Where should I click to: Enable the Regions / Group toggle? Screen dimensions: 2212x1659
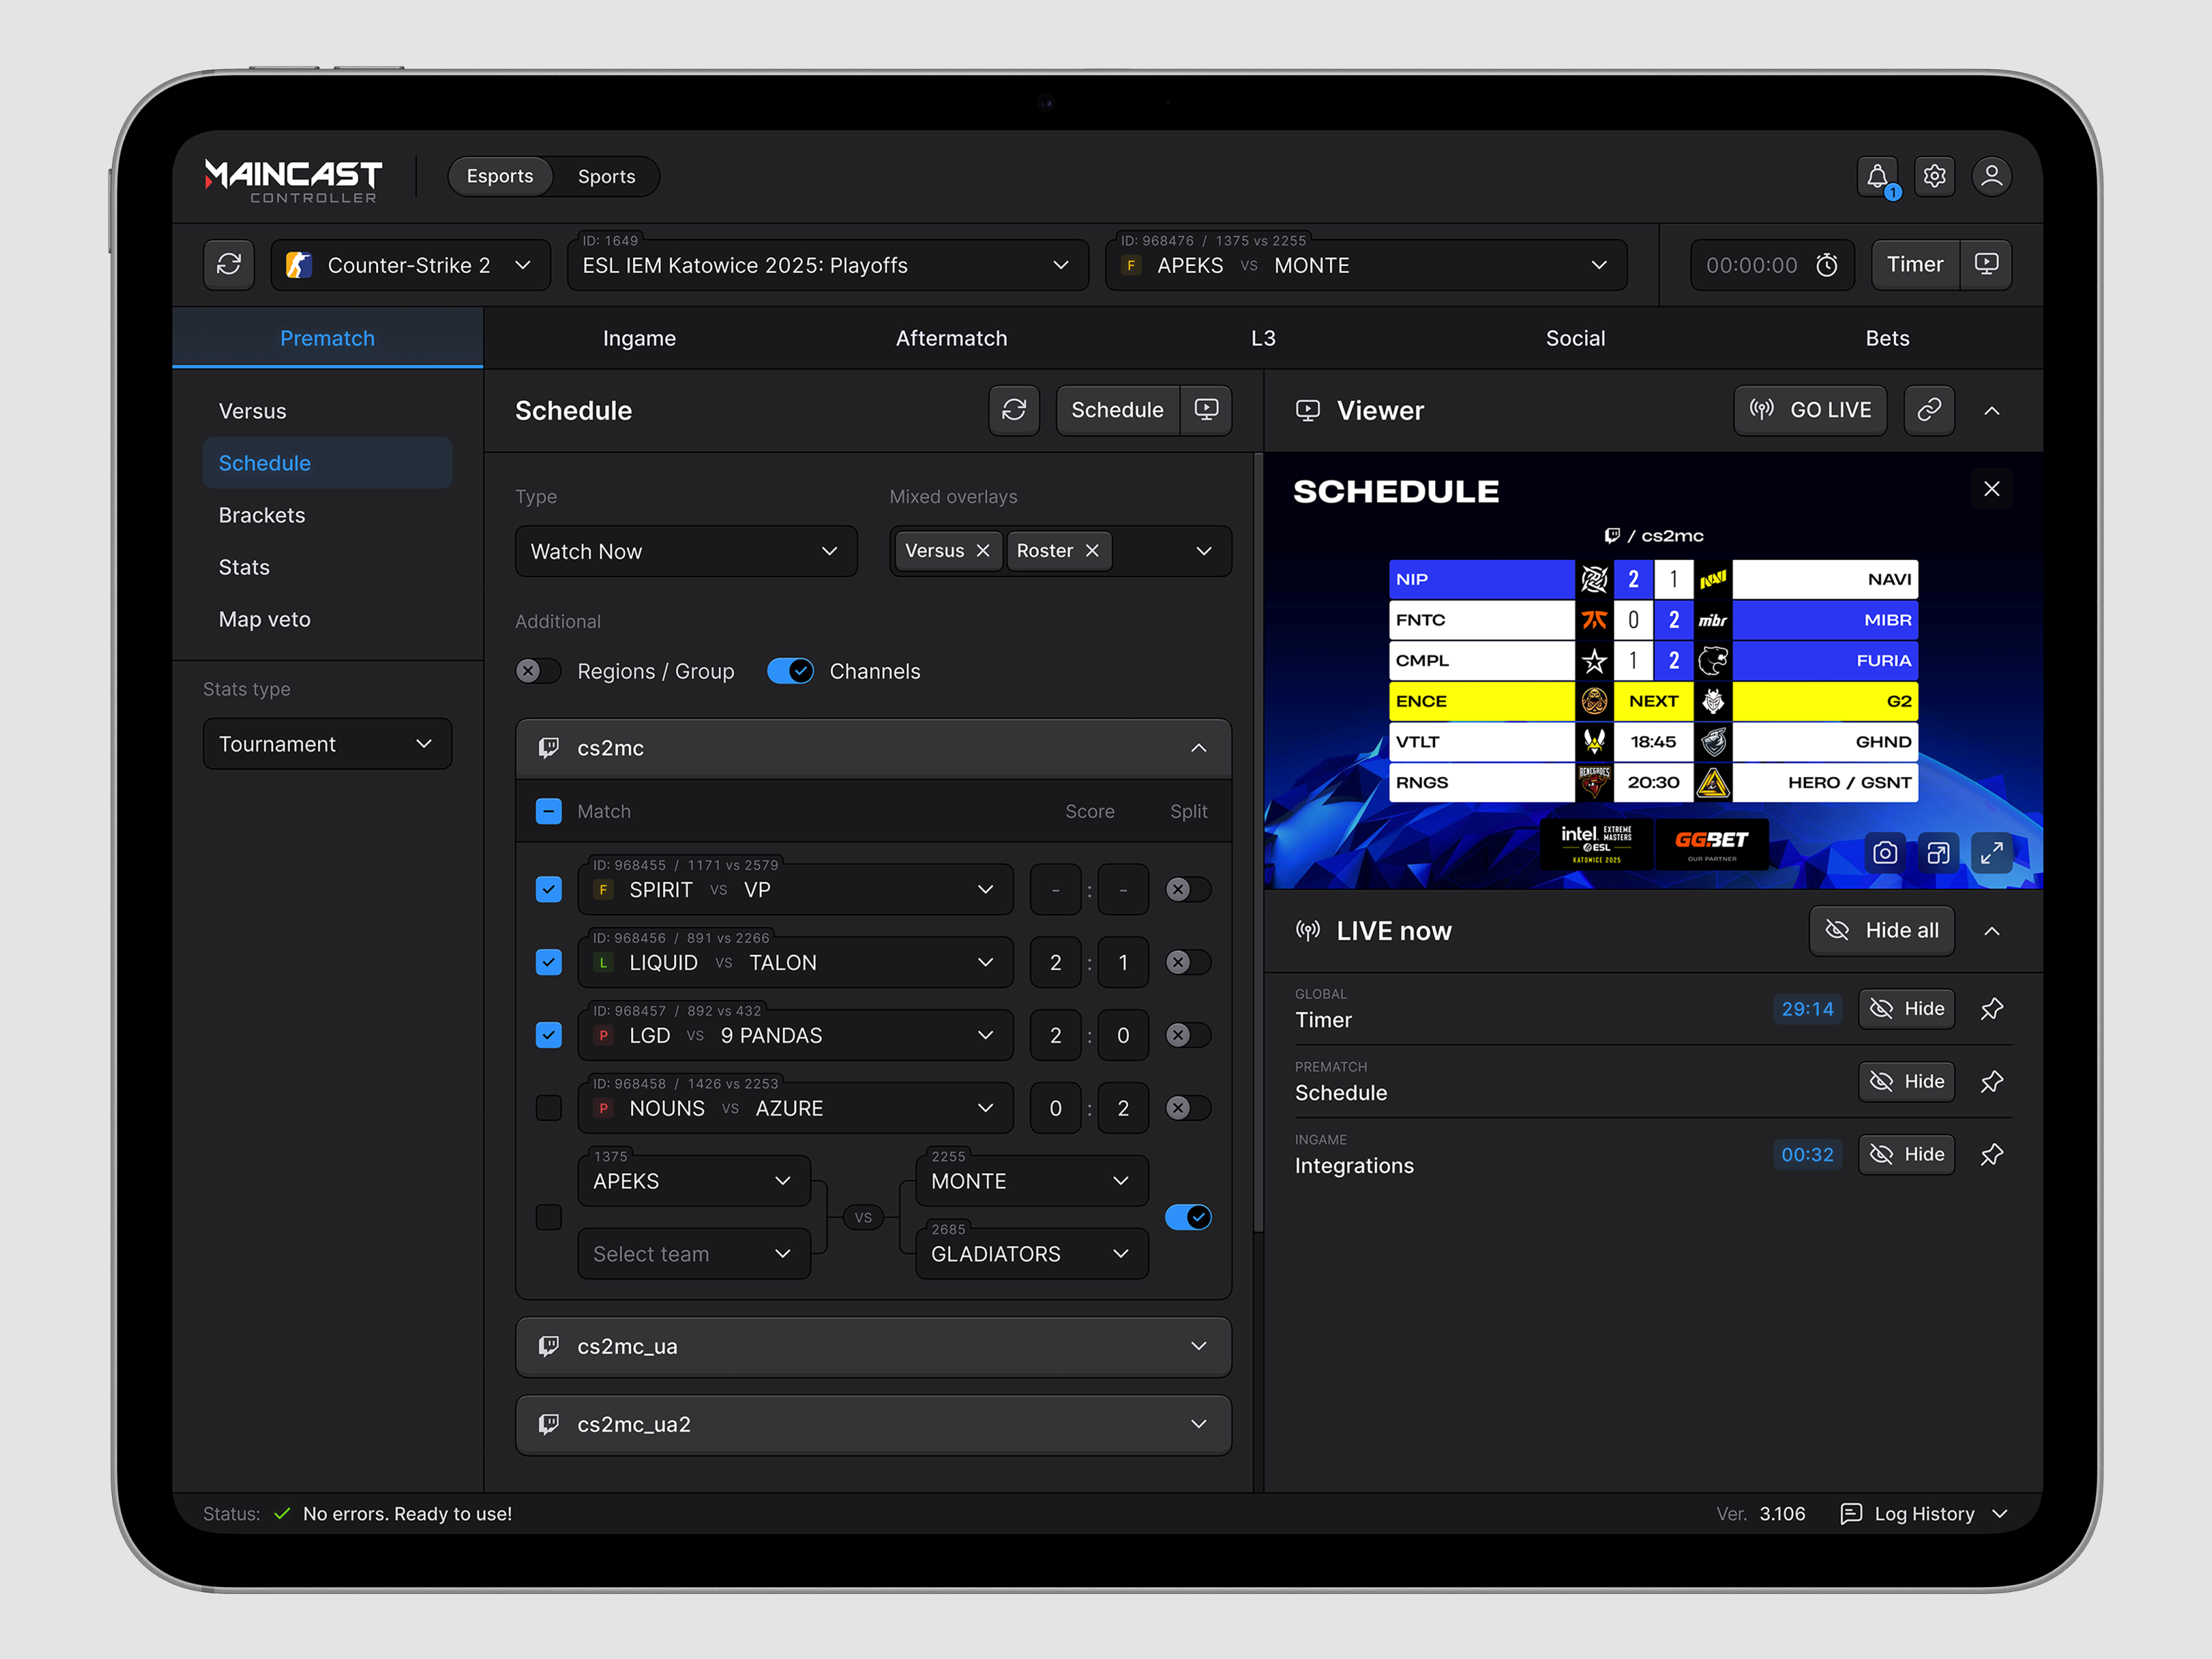[x=538, y=671]
